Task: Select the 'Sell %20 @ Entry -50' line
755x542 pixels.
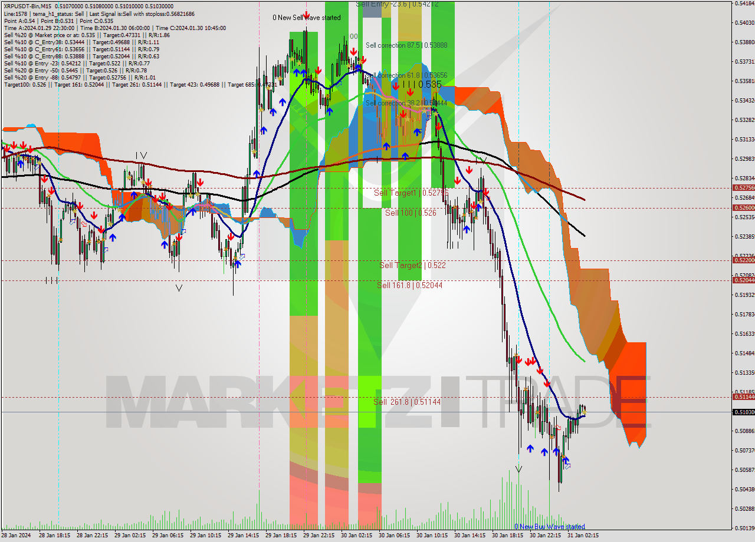Action: pyautogui.click(x=75, y=70)
